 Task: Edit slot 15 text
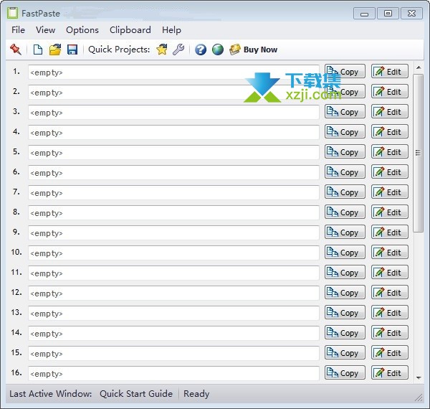pos(390,352)
